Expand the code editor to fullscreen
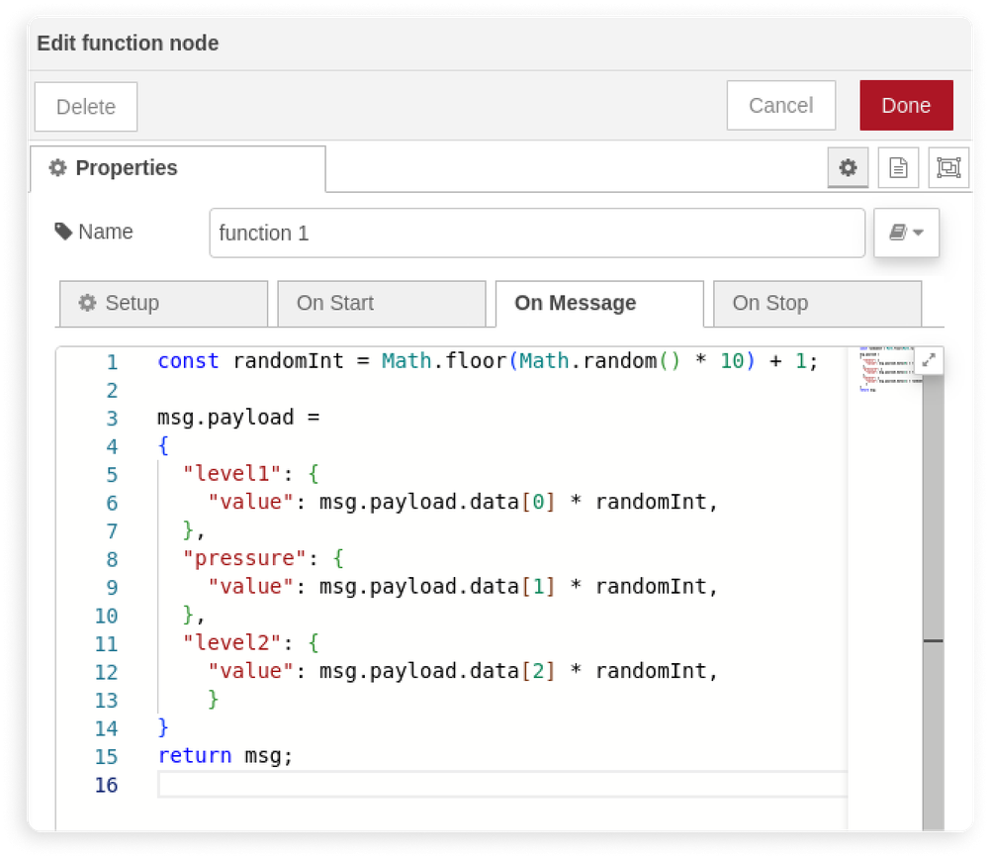 pos(928,361)
